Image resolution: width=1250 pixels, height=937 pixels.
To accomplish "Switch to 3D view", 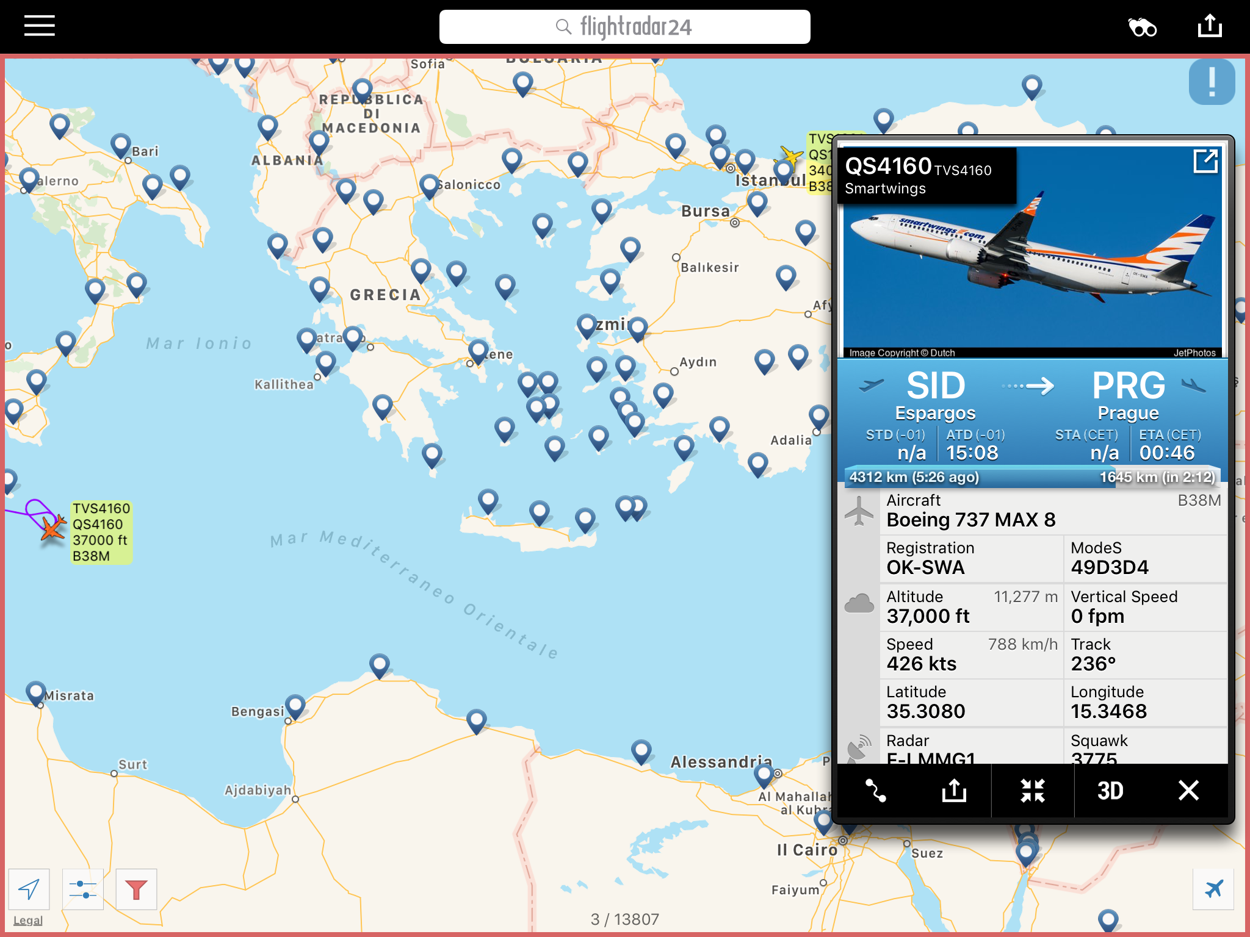I will pyautogui.click(x=1111, y=791).
